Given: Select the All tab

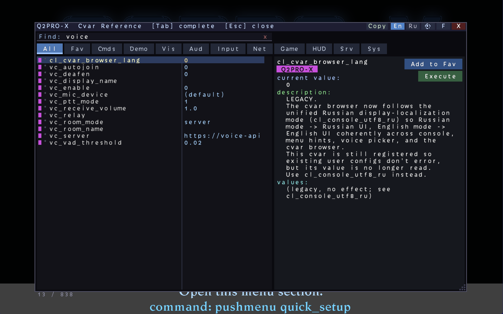Looking at the screenshot, I should [50, 49].
